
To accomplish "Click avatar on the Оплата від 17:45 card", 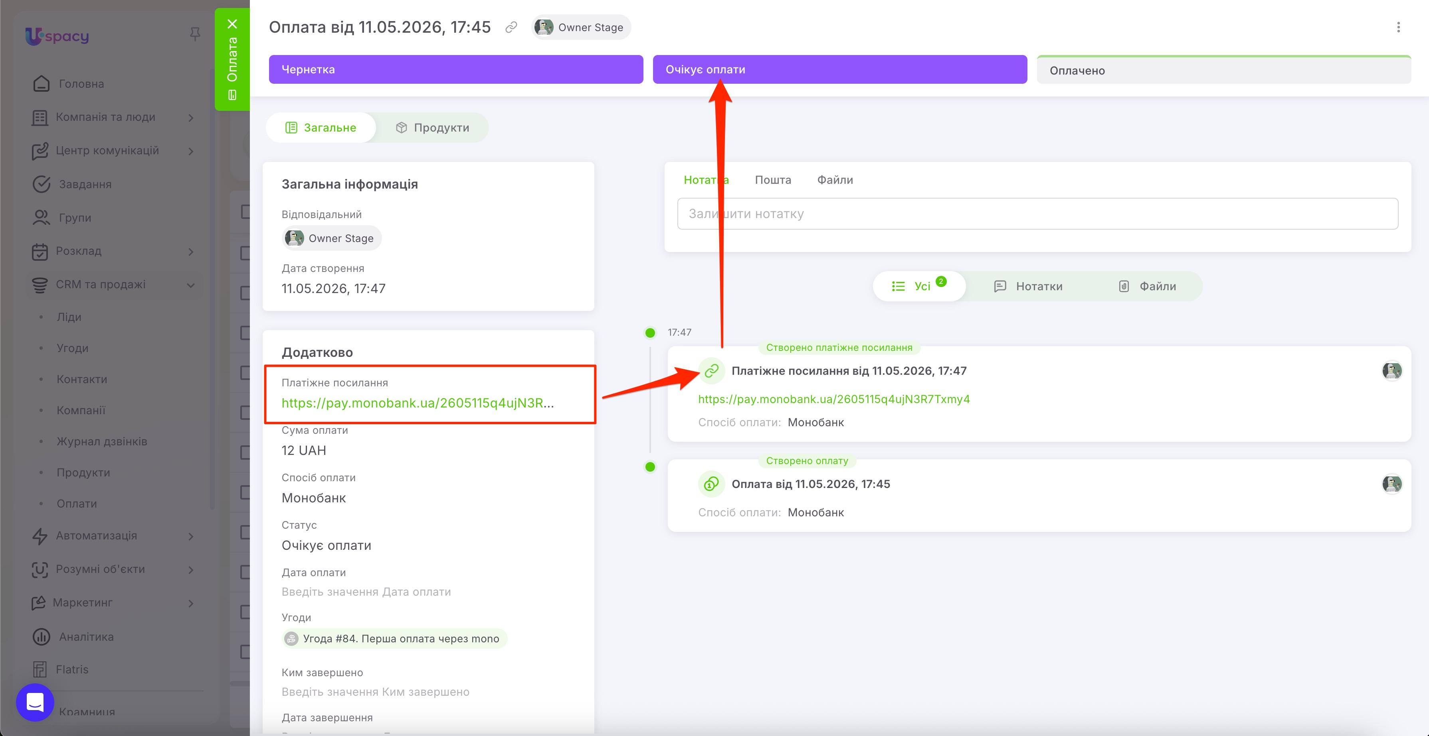I will 1392,484.
